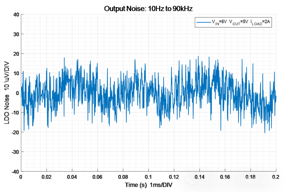The image size is (285, 192).
Task: Click the 30 tick label on the y-axis
Action: coord(16,34)
